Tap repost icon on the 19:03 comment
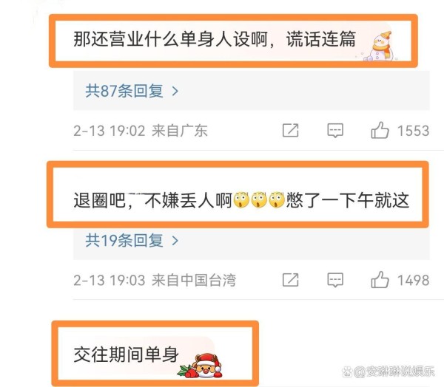444x387 pixels. tap(291, 280)
